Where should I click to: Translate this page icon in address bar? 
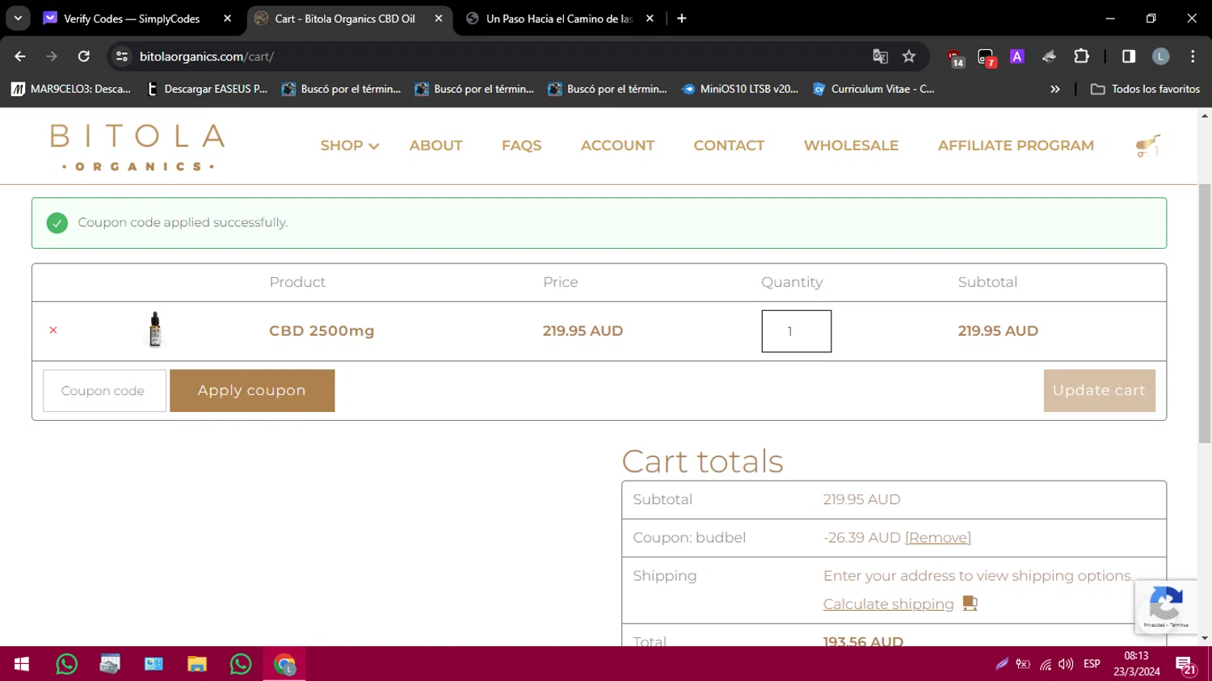880,57
